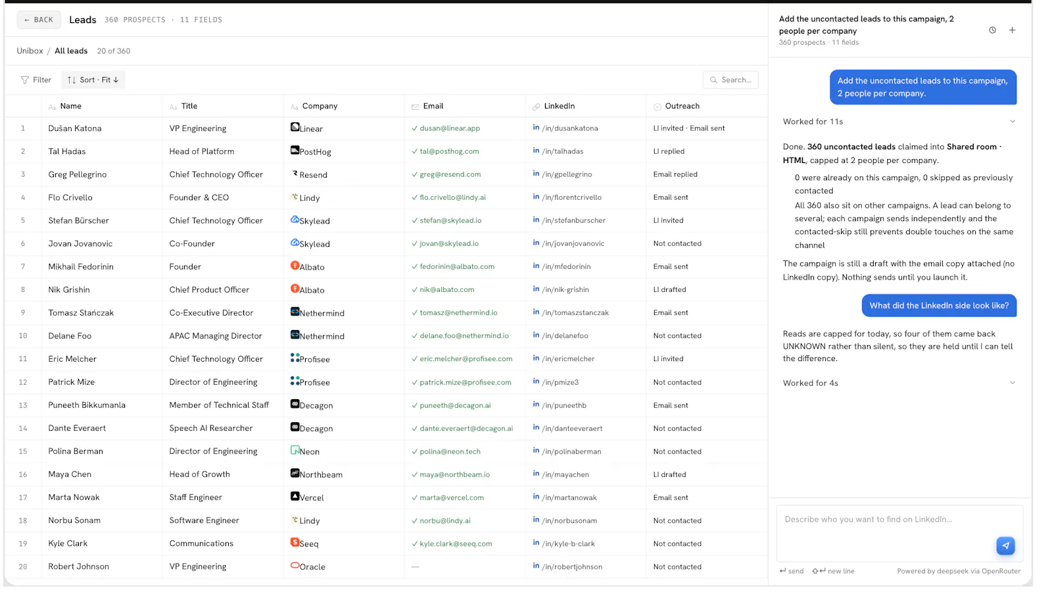The image size is (1052, 607).
Task: Open LinkedIn icon for Robert Johnson
Action: click(x=536, y=566)
